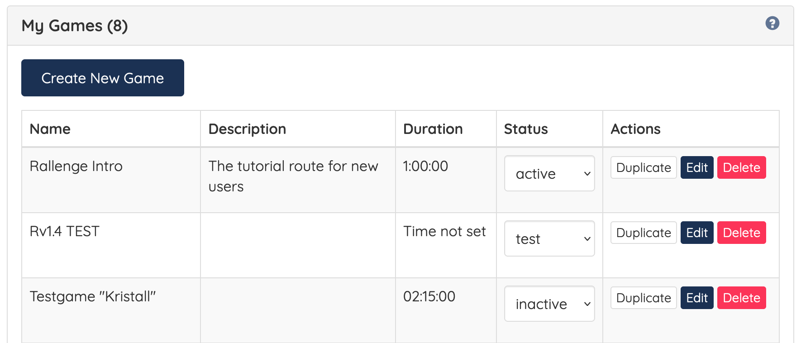The height and width of the screenshot is (343, 801).
Task: Duplicate the Rv1.4 TEST game
Action: point(644,233)
